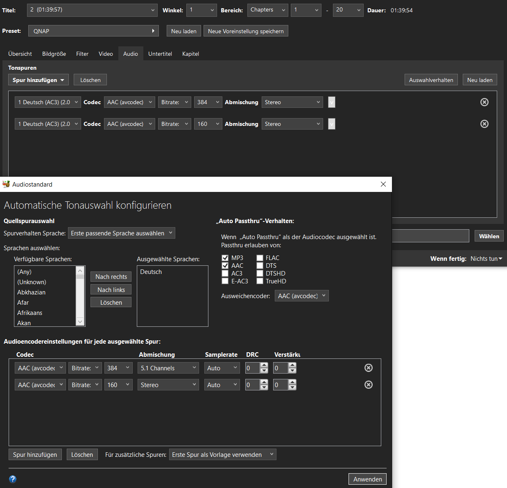Image resolution: width=507 pixels, height=488 pixels.
Task: Expand extra settings of the 384 track row
Action: point(332,102)
